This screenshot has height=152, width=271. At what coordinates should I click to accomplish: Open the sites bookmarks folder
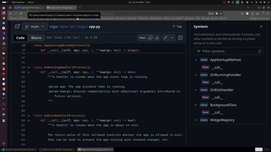[14, 18]
